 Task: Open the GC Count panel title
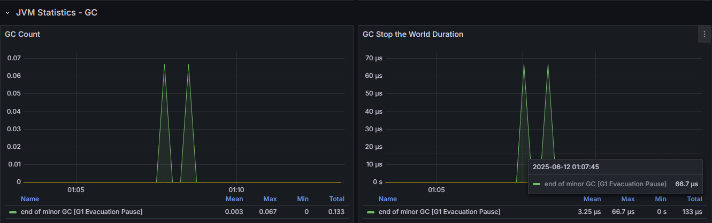coord(22,34)
